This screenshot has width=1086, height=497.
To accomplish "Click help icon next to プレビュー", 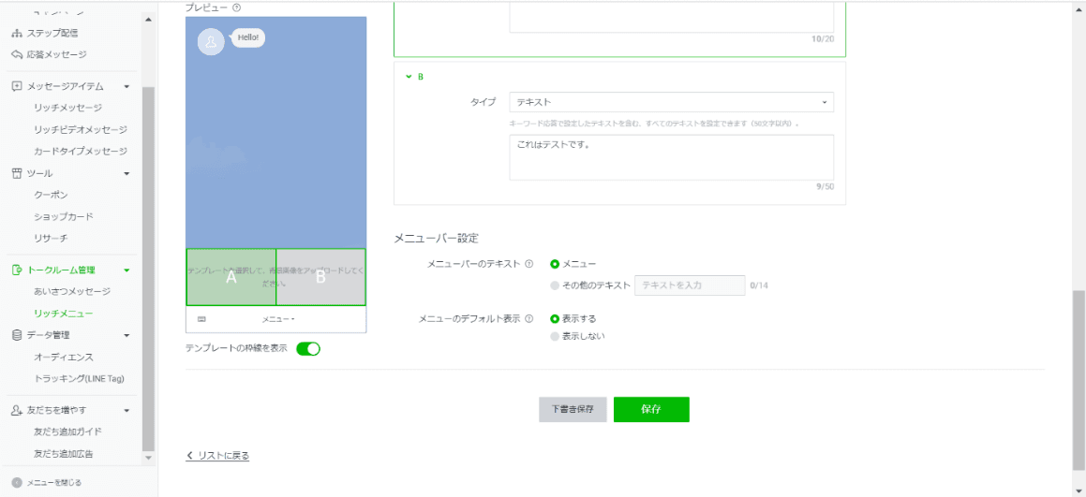I will tap(236, 7).
